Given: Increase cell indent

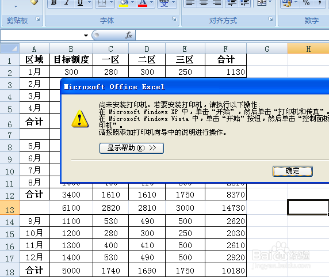Looking at the screenshot, I should coord(244,3).
